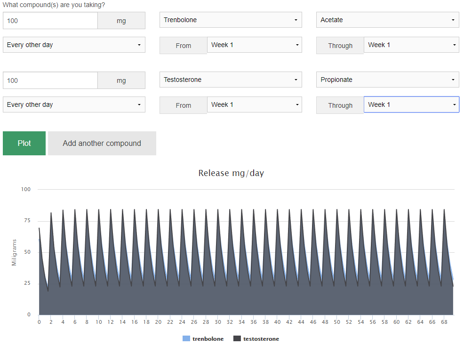
Task: Click the trenbolone dosage input field
Action: tap(50, 21)
